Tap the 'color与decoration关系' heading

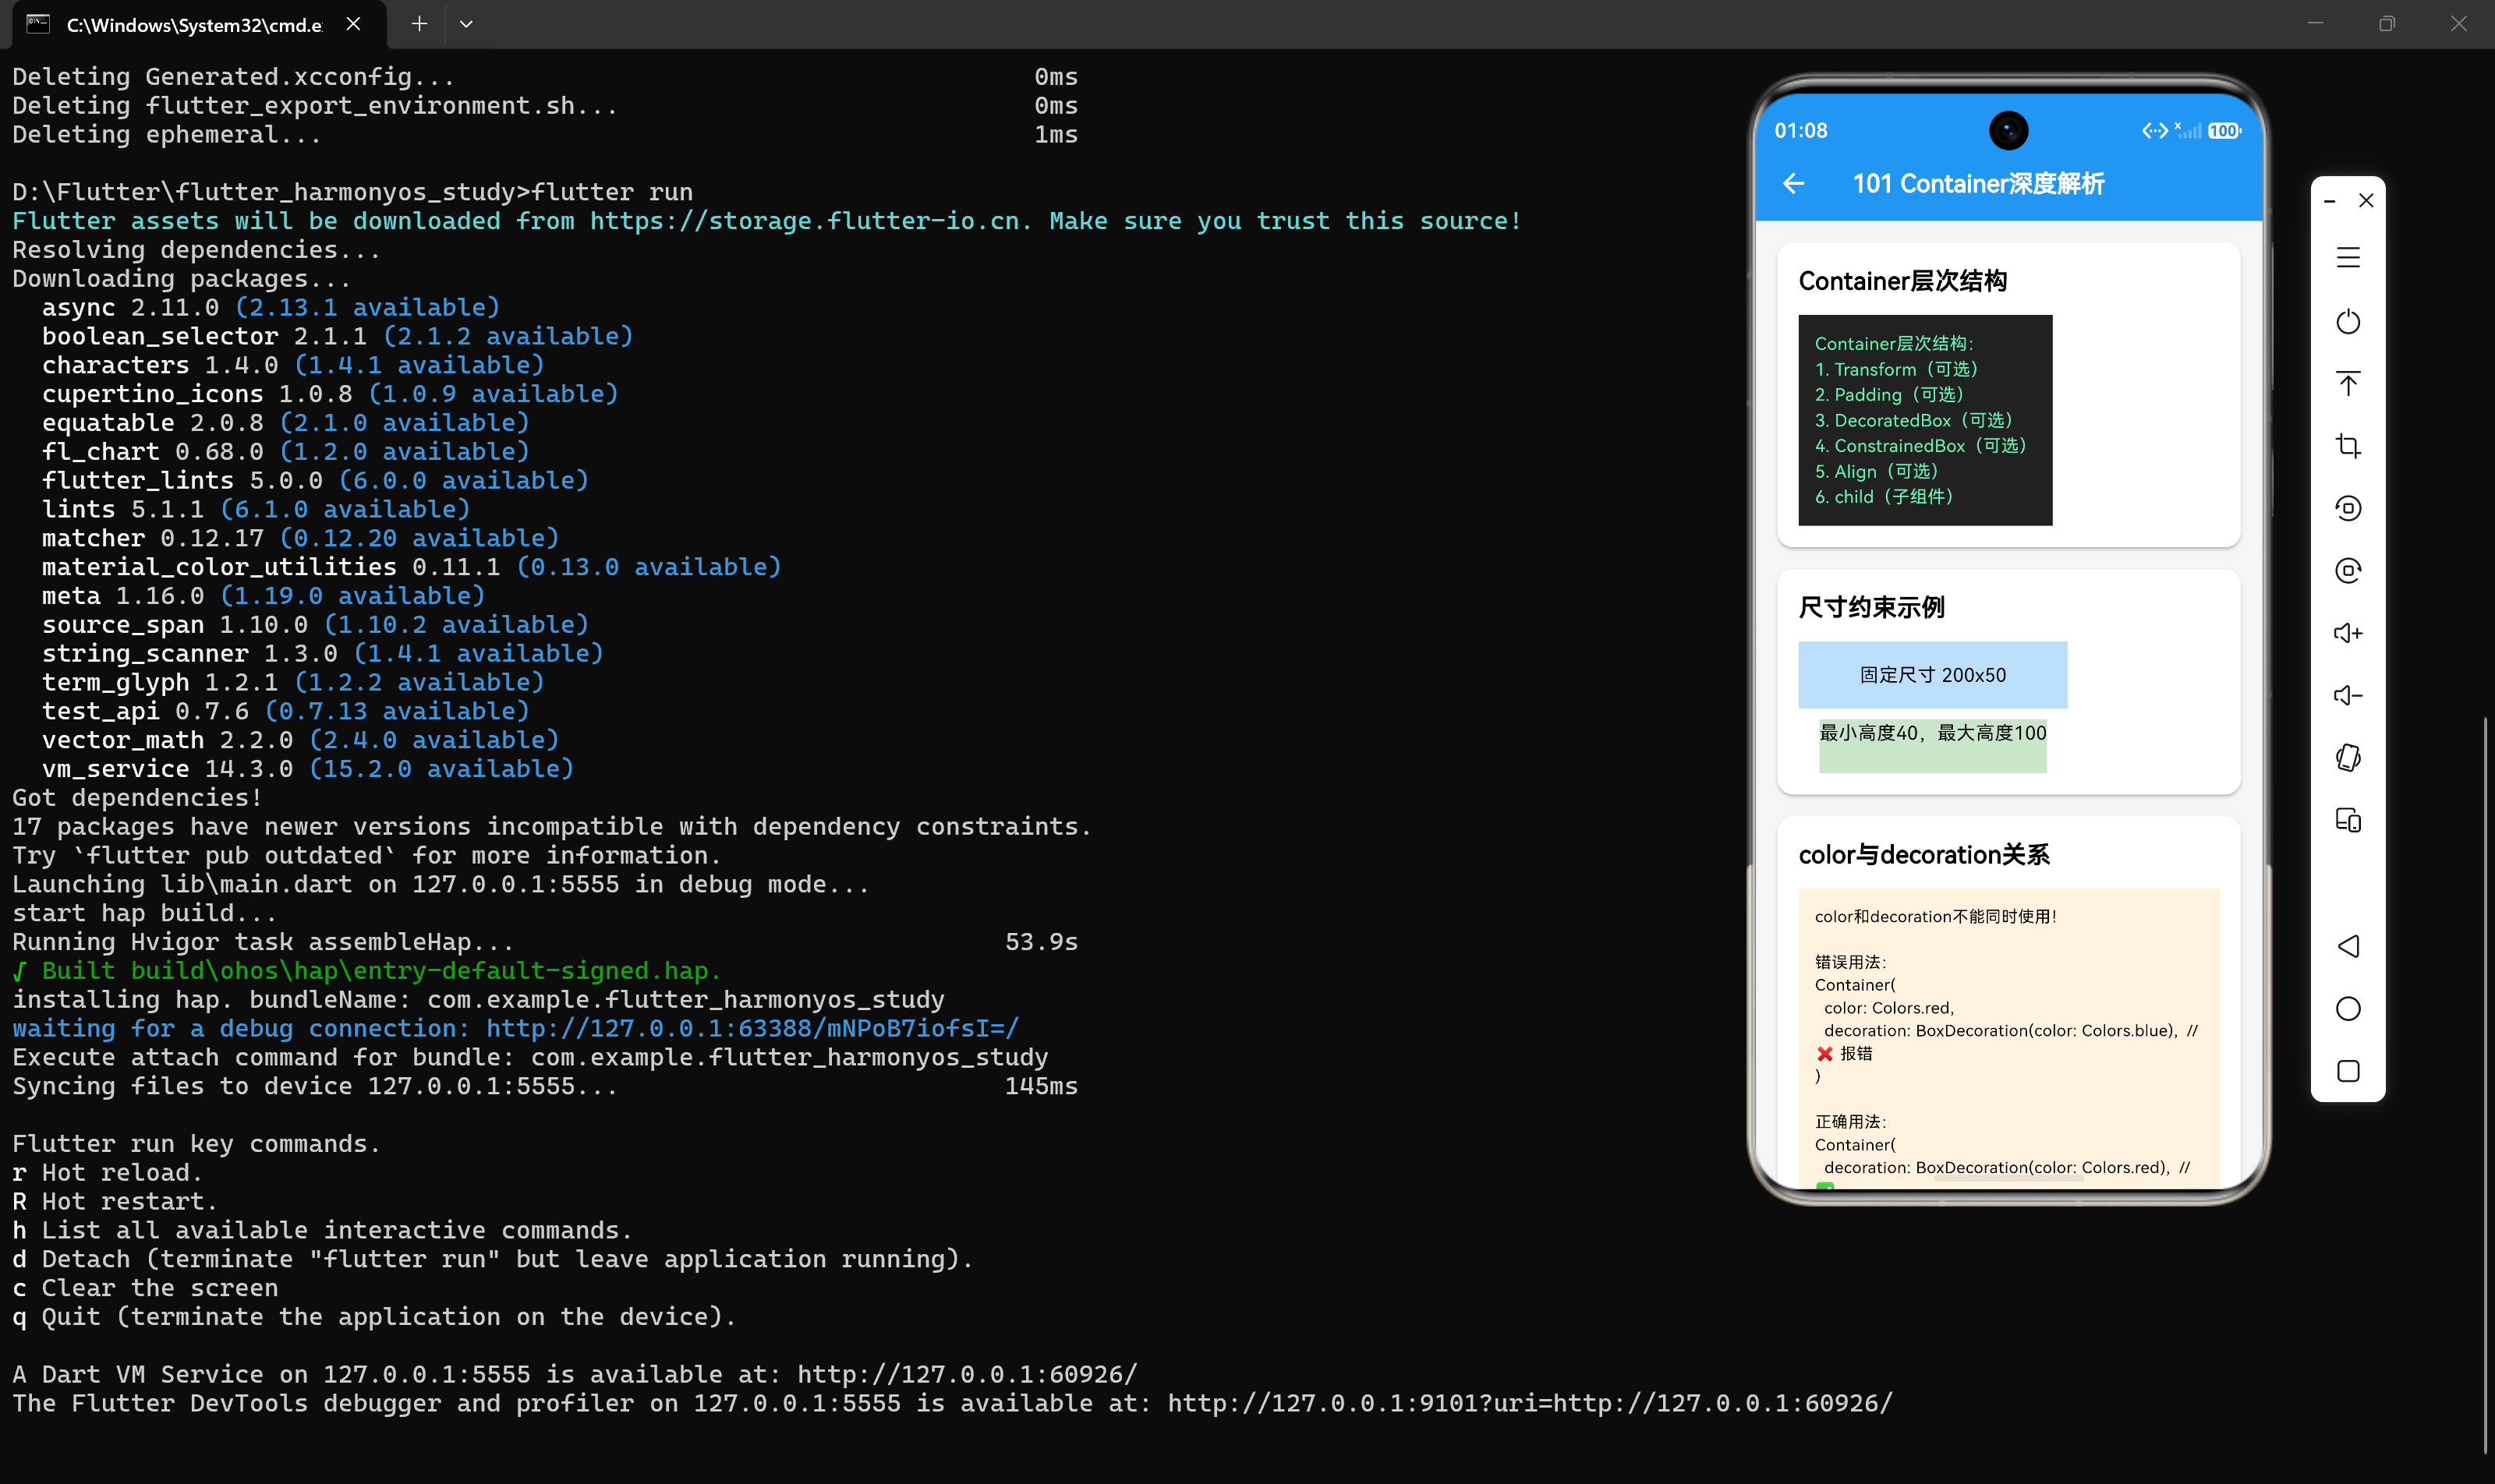(x=1923, y=855)
